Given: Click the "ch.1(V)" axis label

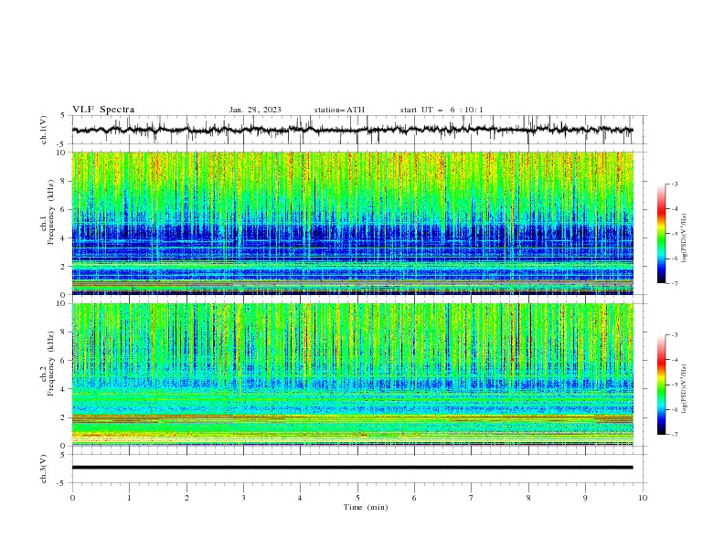Looking at the screenshot, I should 44,130.
